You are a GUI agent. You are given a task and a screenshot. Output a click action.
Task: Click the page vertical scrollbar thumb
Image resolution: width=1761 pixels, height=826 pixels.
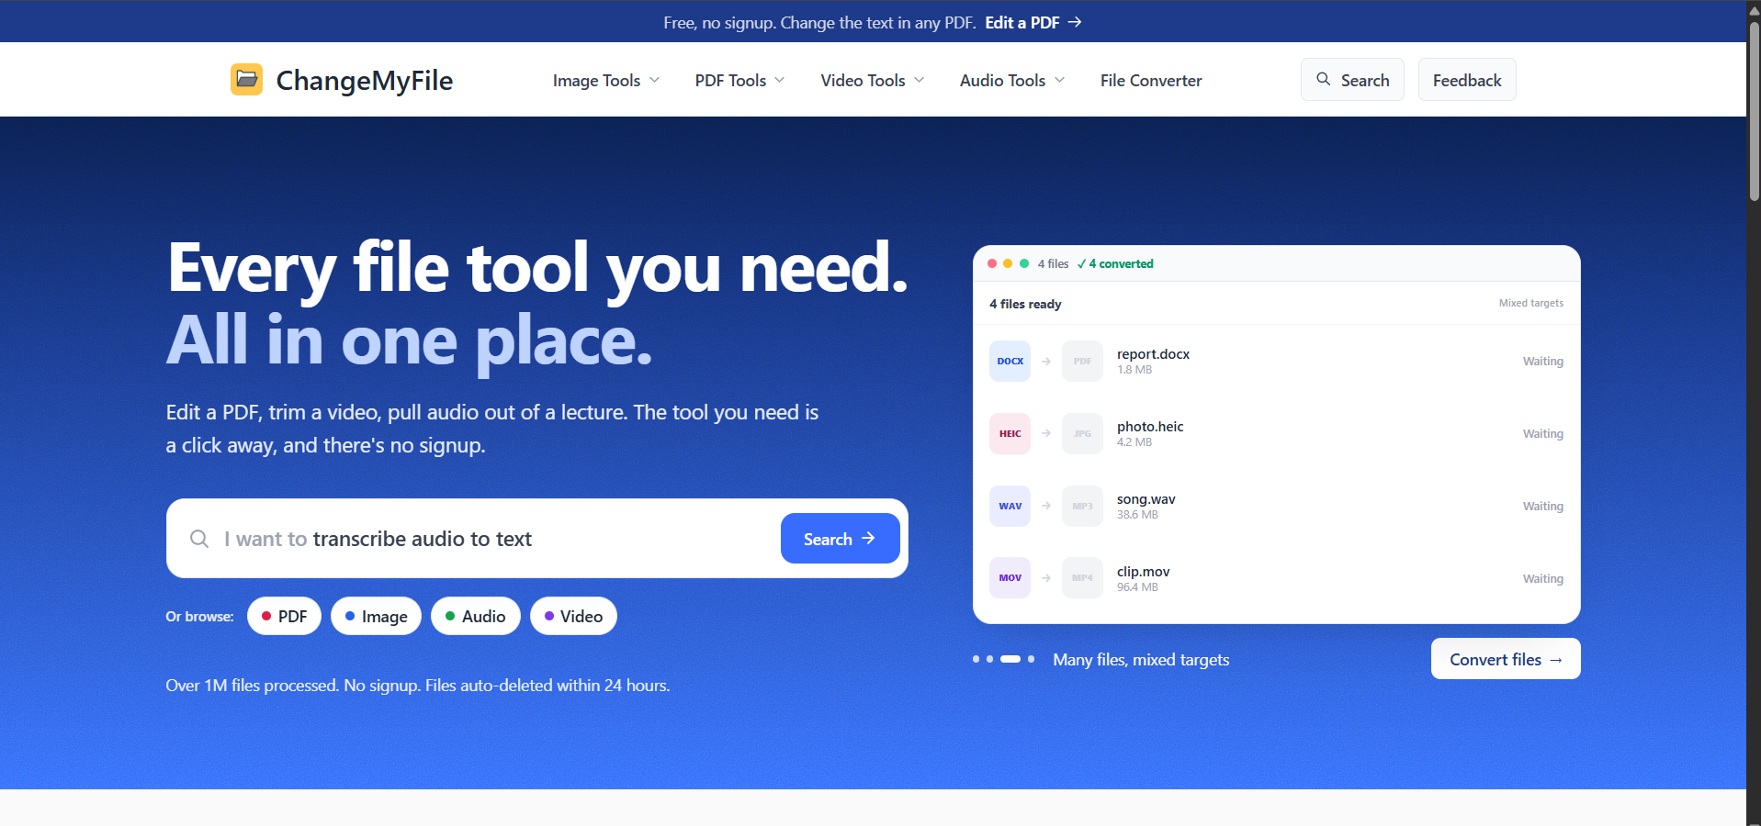click(x=1754, y=110)
